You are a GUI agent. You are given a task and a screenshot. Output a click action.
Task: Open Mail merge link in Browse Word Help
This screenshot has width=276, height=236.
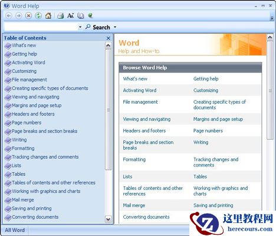pos(134,205)
